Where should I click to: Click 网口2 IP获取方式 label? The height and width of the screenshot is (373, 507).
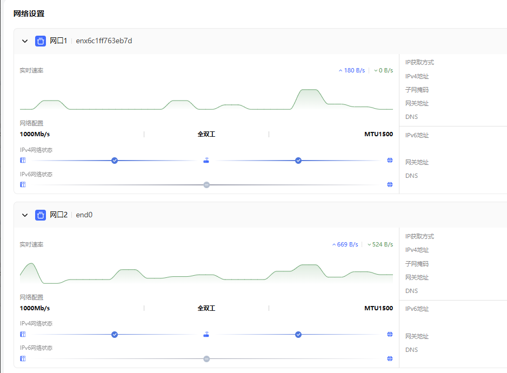click(x=419, y=236)
